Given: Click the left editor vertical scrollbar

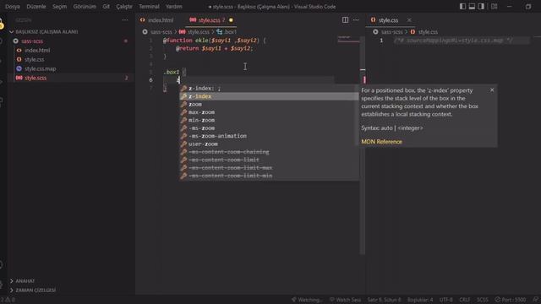Looking at the screenshot, I should tap(363, 144).
